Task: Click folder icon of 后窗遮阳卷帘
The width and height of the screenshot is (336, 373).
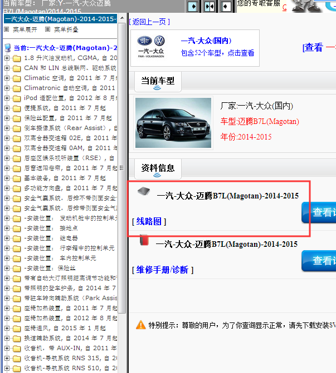Action: [17, 168]
